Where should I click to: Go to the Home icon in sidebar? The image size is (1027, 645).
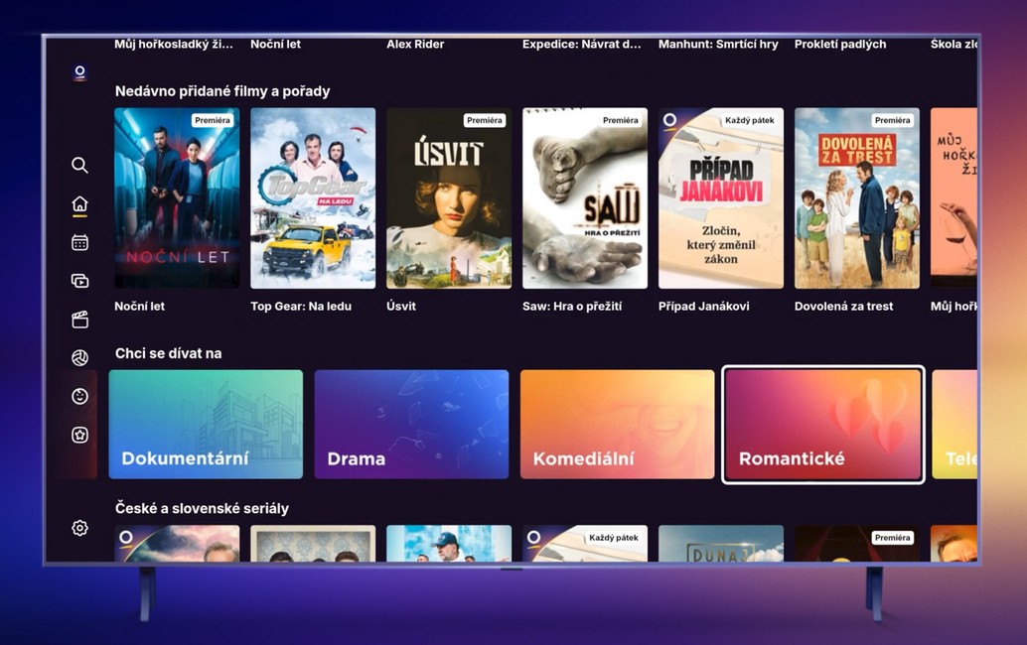coord(79,204)
